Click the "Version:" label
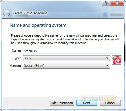126x111 pixels. (15, 66)
